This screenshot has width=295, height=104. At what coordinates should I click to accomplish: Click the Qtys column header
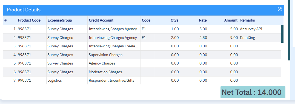167,20
